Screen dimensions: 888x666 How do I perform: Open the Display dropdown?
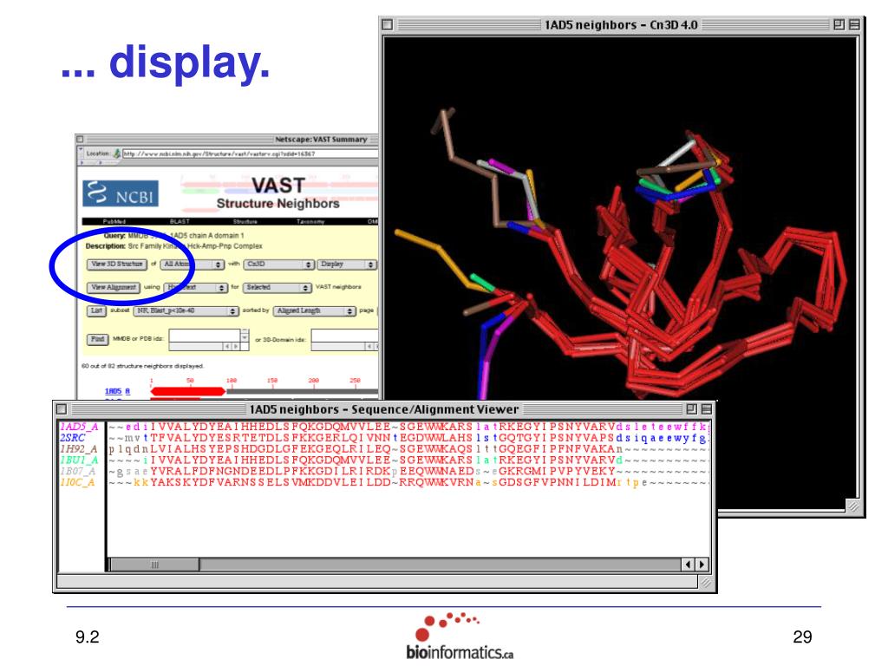pyautogui.click(x=347, y=264)
